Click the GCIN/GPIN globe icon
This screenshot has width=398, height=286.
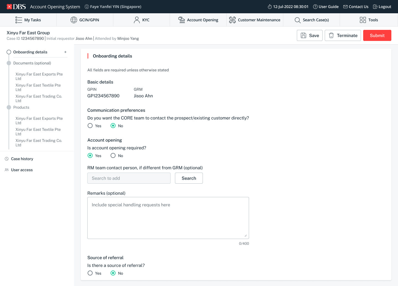pyautogui.click(x=74, y=20)
